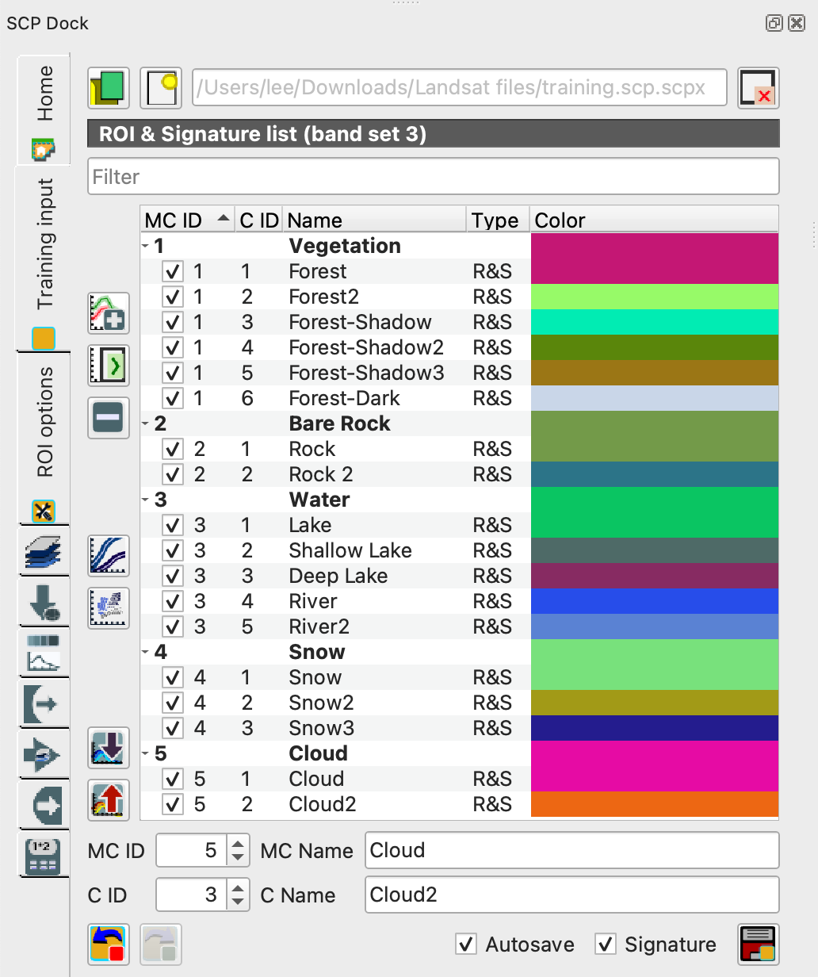This screenshot has height=977, width=818.
Task: Sort list by MC ID column header
Action: coord(188,220)
